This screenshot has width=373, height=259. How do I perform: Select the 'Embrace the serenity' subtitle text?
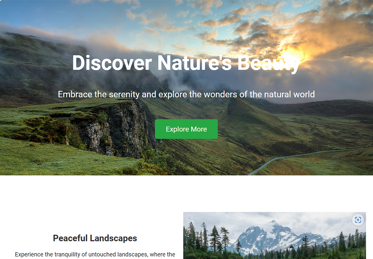[x=186, y=94]
